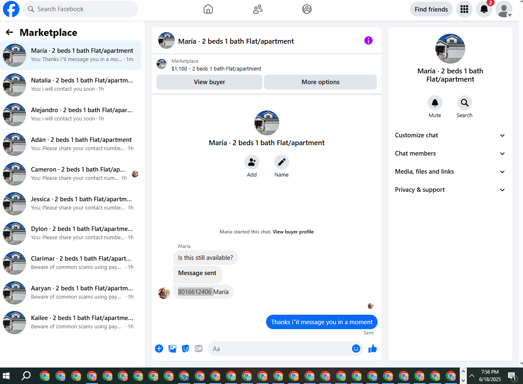Go to Home feed icon
The height and width of the screenshot is (384, 523).
pos(208,9)
